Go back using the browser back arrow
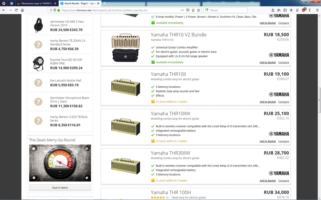Image resolution: width=321 pixels, height=200 pixels. [x=4, y=10]
